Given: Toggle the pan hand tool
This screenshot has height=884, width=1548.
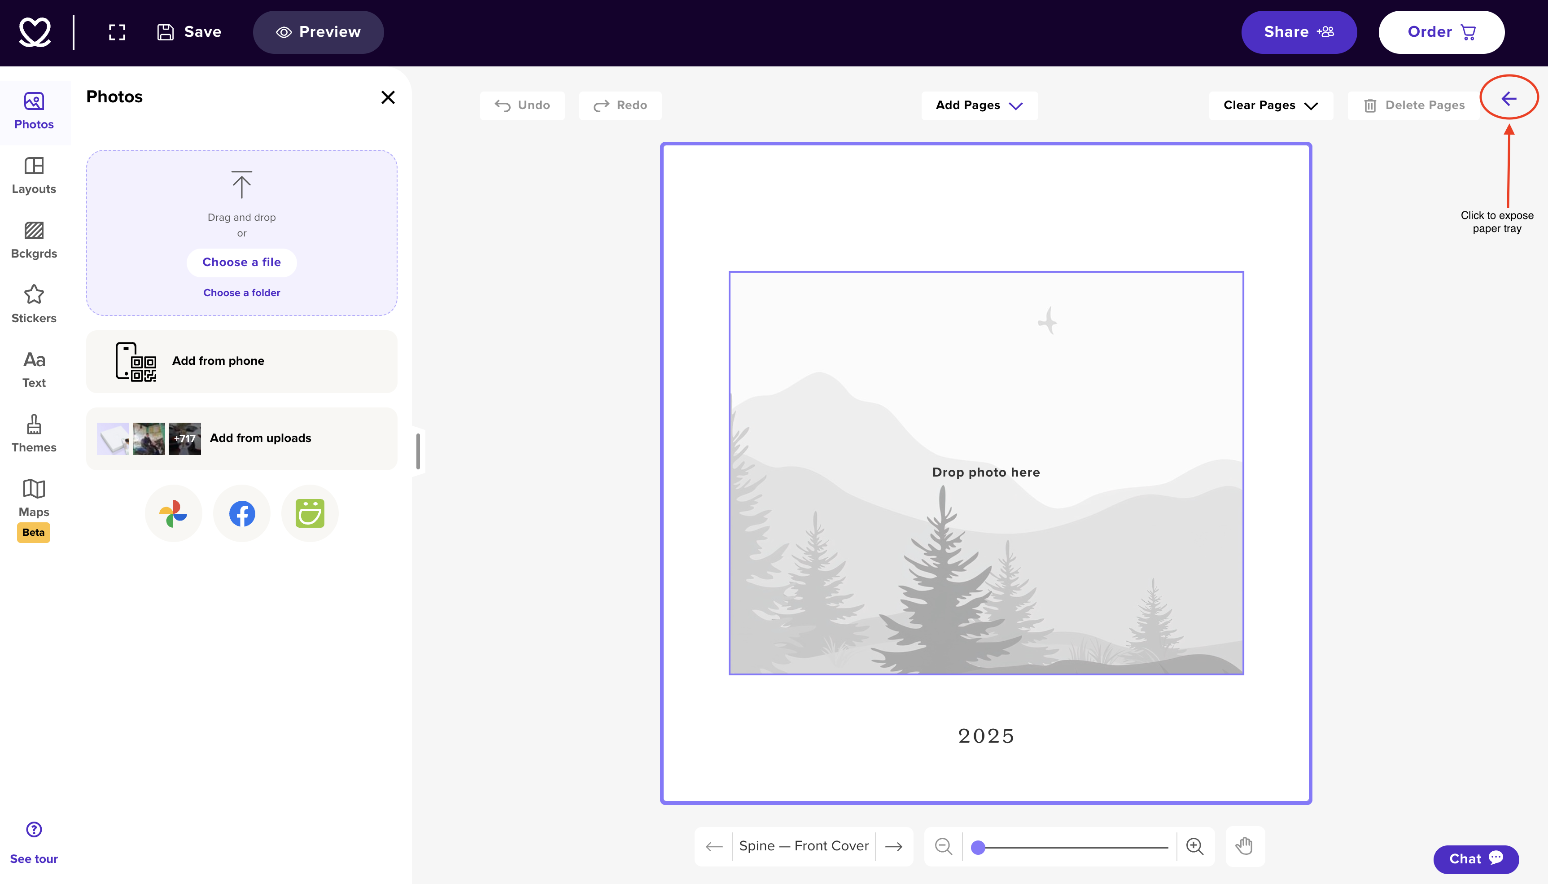Looking at the screenshot, I should (1245, 846).
